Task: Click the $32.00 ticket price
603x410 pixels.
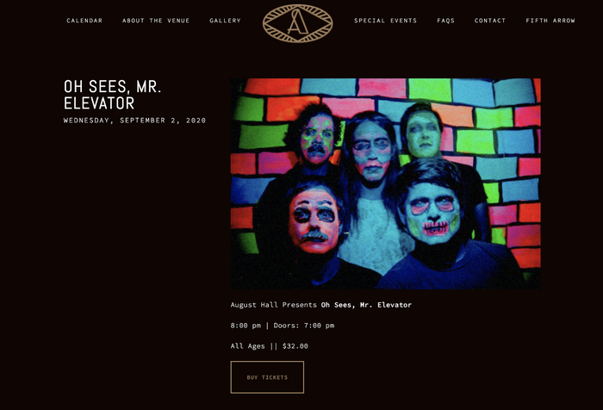Action: point(295,346)
